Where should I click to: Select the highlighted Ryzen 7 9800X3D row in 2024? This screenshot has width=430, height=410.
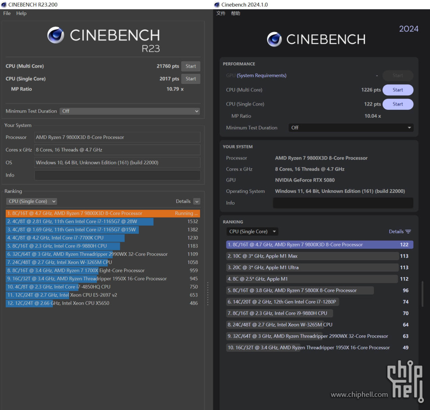(x=319, y=245)
